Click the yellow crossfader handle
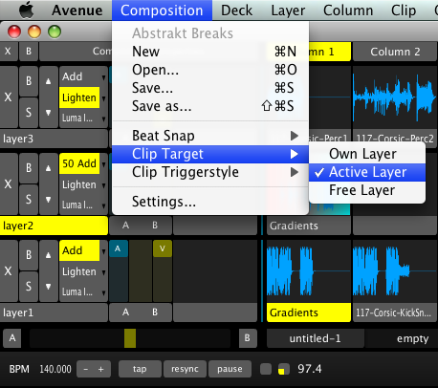Viewport: 438px width, 388px height. pyautogui.click(x=130, y=338)
